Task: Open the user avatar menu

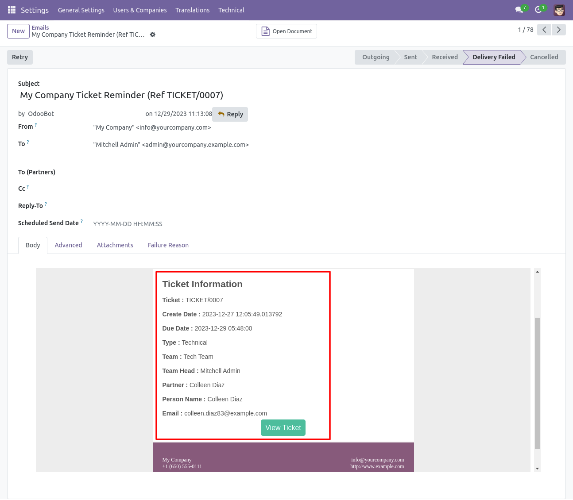Action: (559, 10)
